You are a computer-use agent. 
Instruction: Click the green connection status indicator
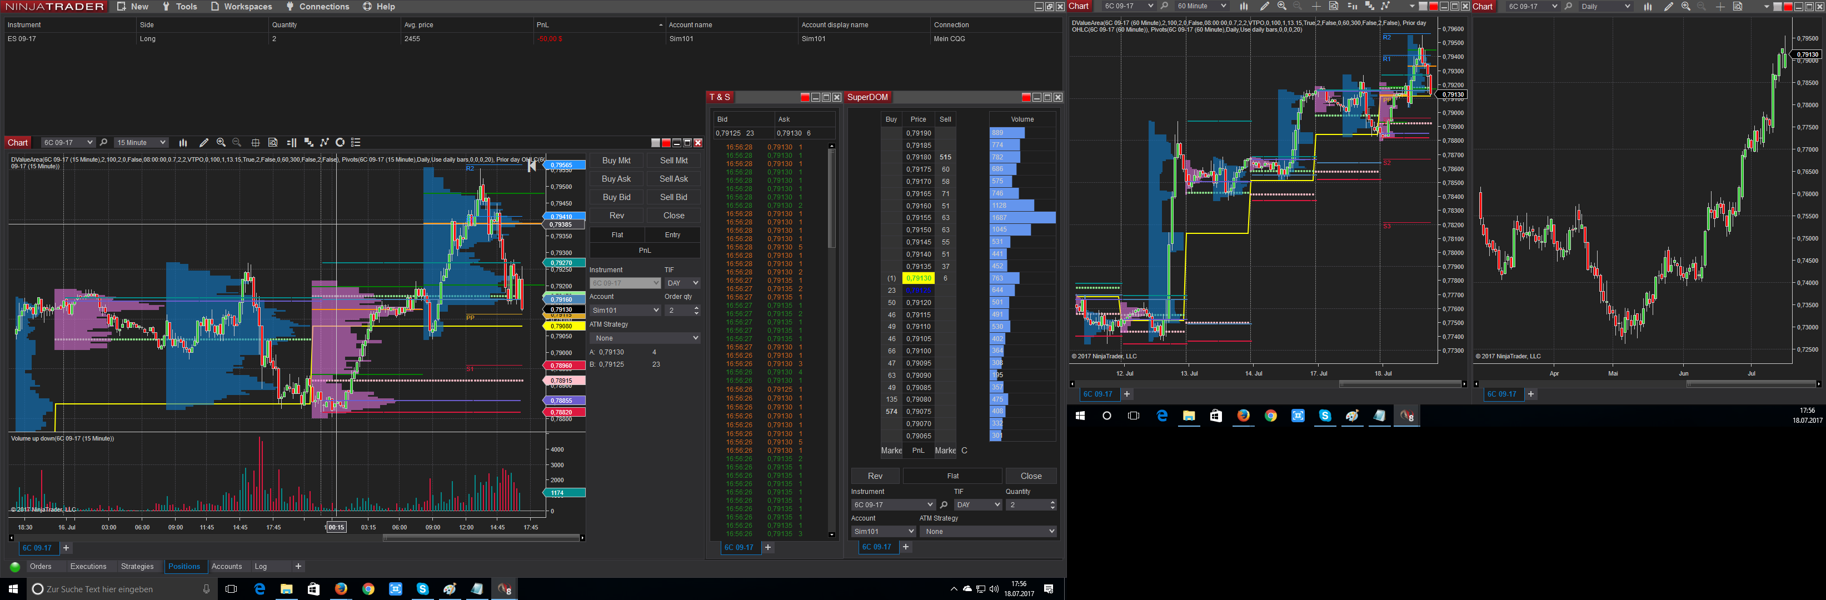coord(15,567)
